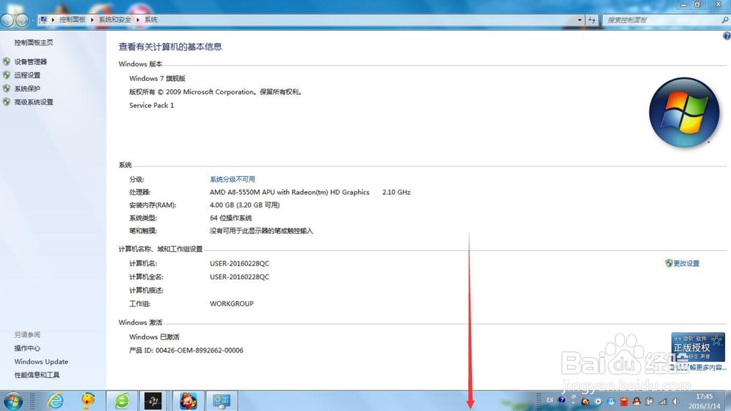Click the computer icon in the address bar
Image resolution: width=731 pixels, height=411 pixels.
43,20
